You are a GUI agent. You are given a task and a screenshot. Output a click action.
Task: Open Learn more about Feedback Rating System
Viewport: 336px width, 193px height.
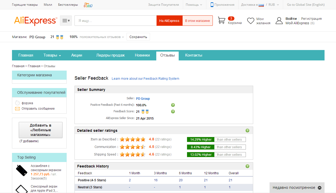tap(145, 78)
